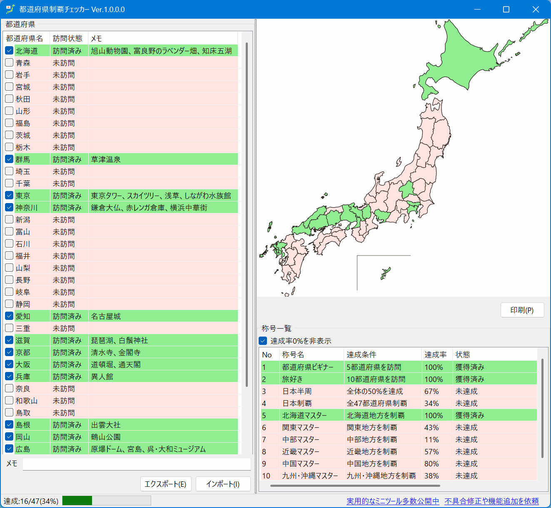Check the 青森 checkbox to mark it visited

pyautogui.click(x=9, y=62)
